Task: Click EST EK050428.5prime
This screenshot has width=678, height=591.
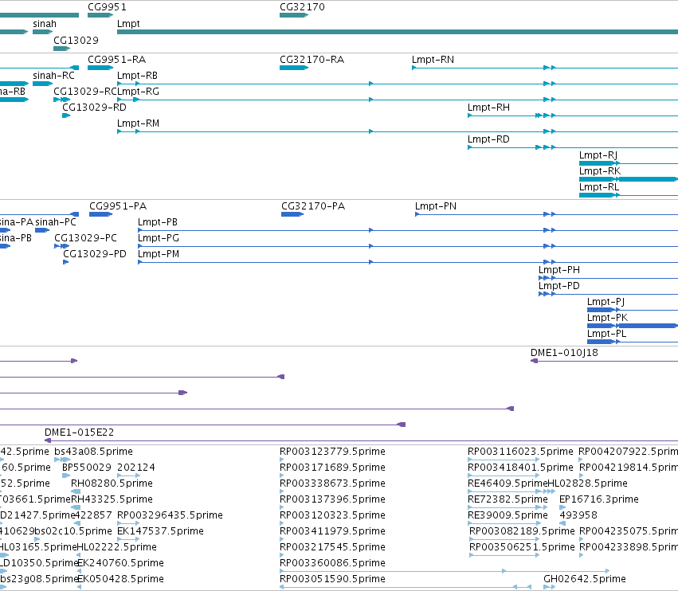Action: point(79,587)
